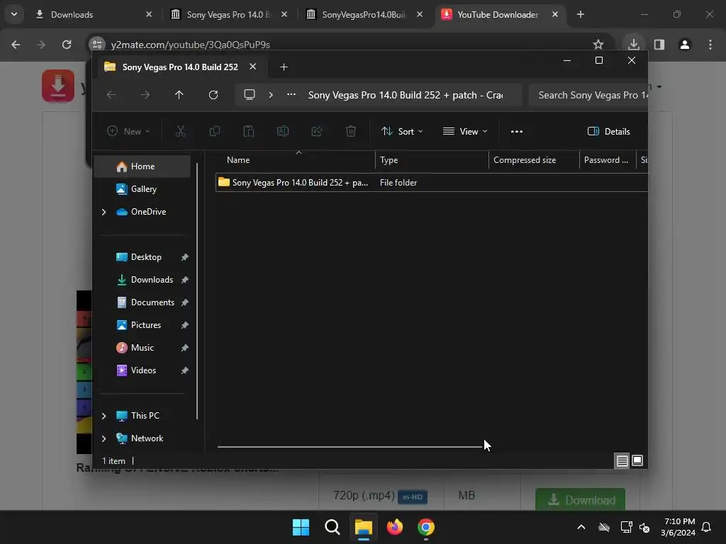Expand address bar chevron after PC icon
Image resolution: width=726 pixels, height=544 pixels.
271,95
